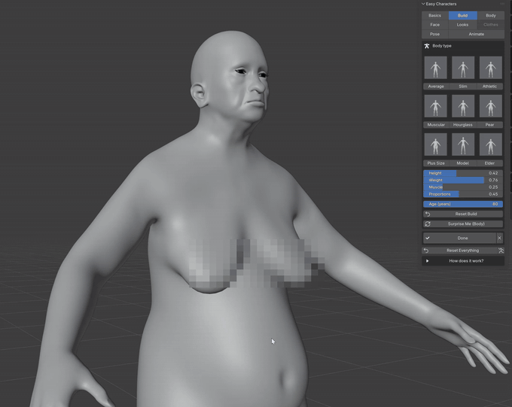Click the Muscular label button

(436, 125)
